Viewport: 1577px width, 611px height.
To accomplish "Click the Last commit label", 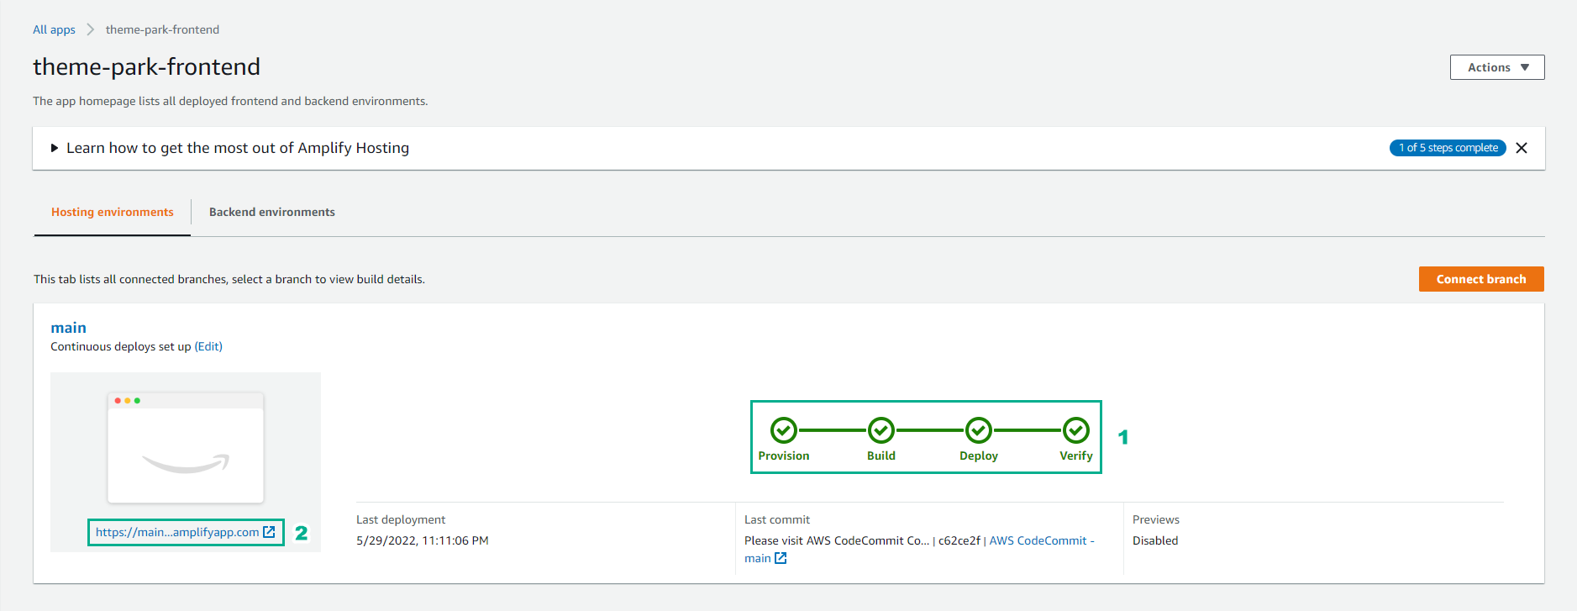I will 777,519.
